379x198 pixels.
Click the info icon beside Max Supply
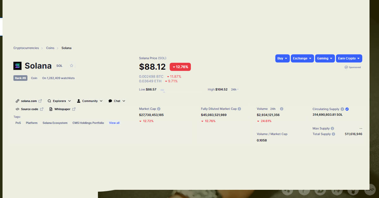(333, 128)
